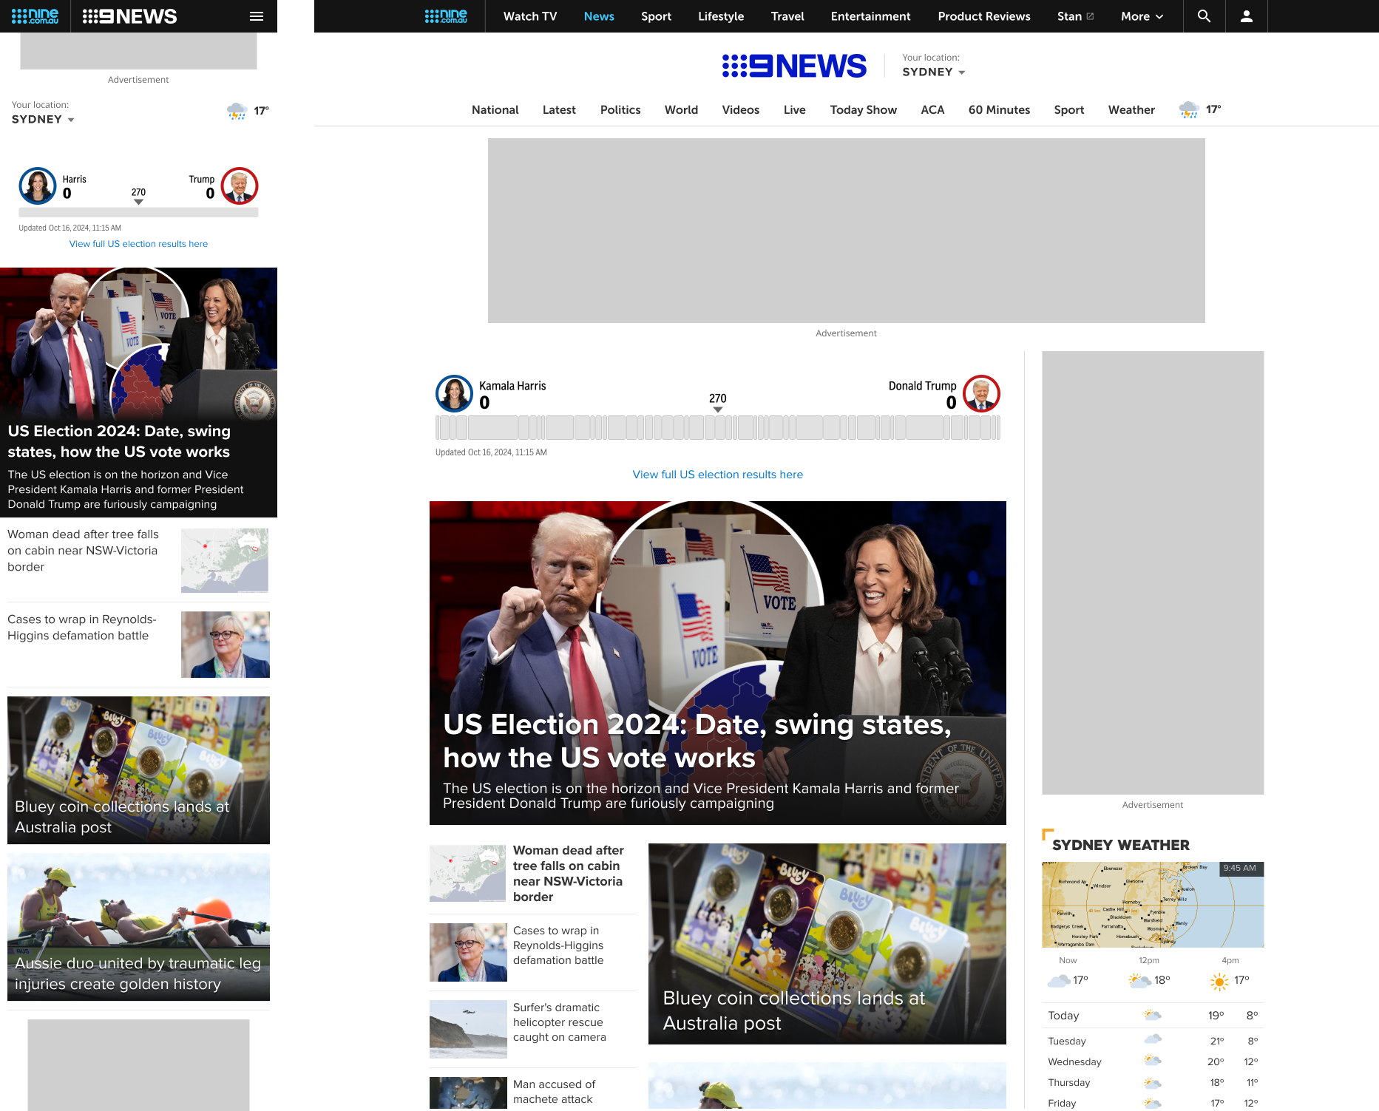Viewport: 1379px width, 1111px height.
Task: Open the Videos tab
Action: (741, 109)
